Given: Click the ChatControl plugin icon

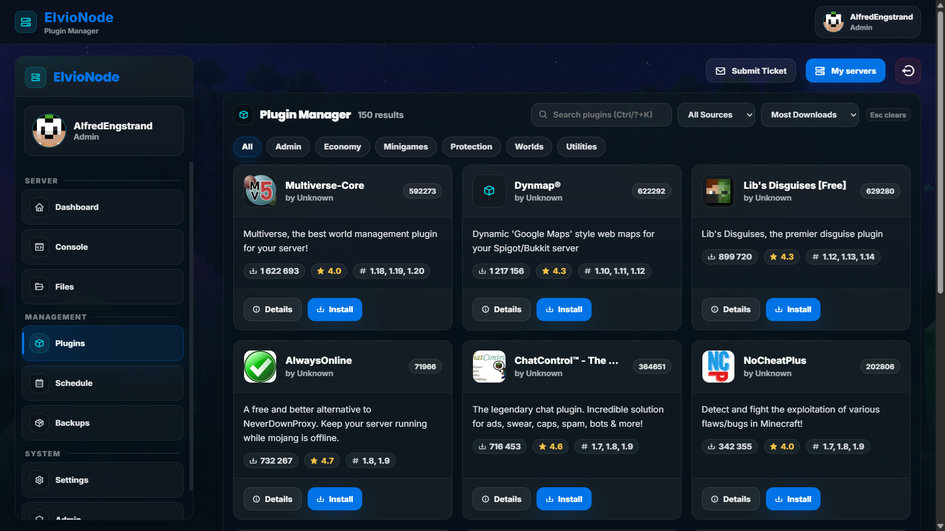Looking at the screenshot, I should (489, 366).
